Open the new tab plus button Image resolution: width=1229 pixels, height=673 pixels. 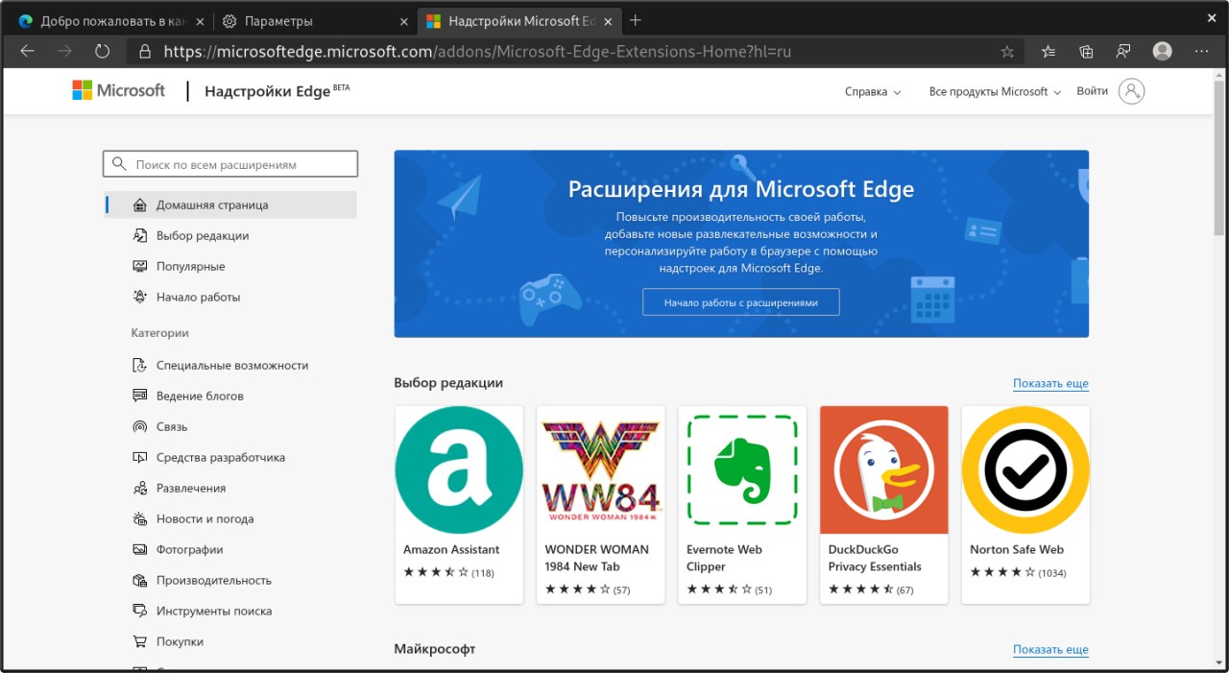click(x=635, y=20)
